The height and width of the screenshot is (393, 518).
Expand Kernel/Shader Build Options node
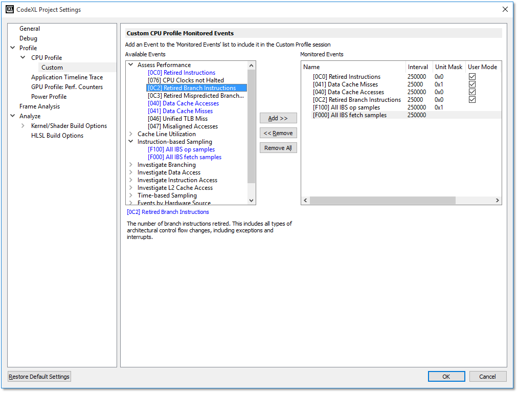(23, 125)
